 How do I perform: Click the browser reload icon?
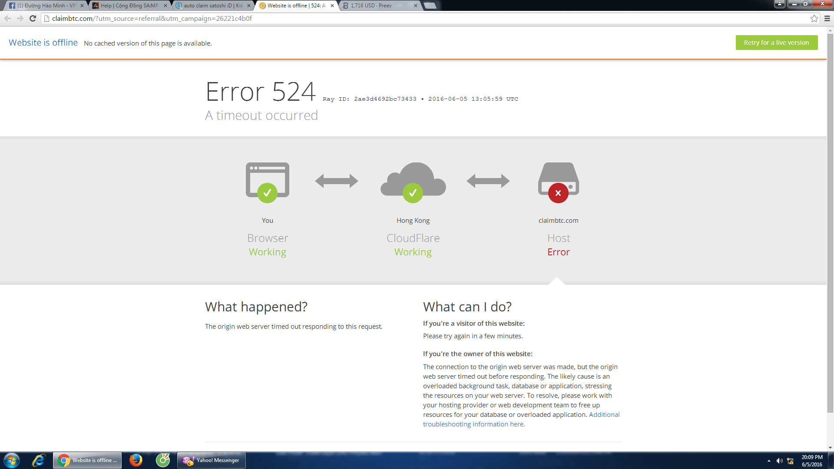(x=33, y=18)
